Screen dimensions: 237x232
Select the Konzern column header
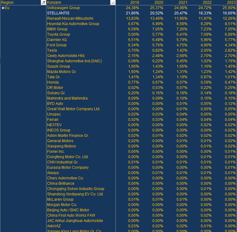point(54,3)
